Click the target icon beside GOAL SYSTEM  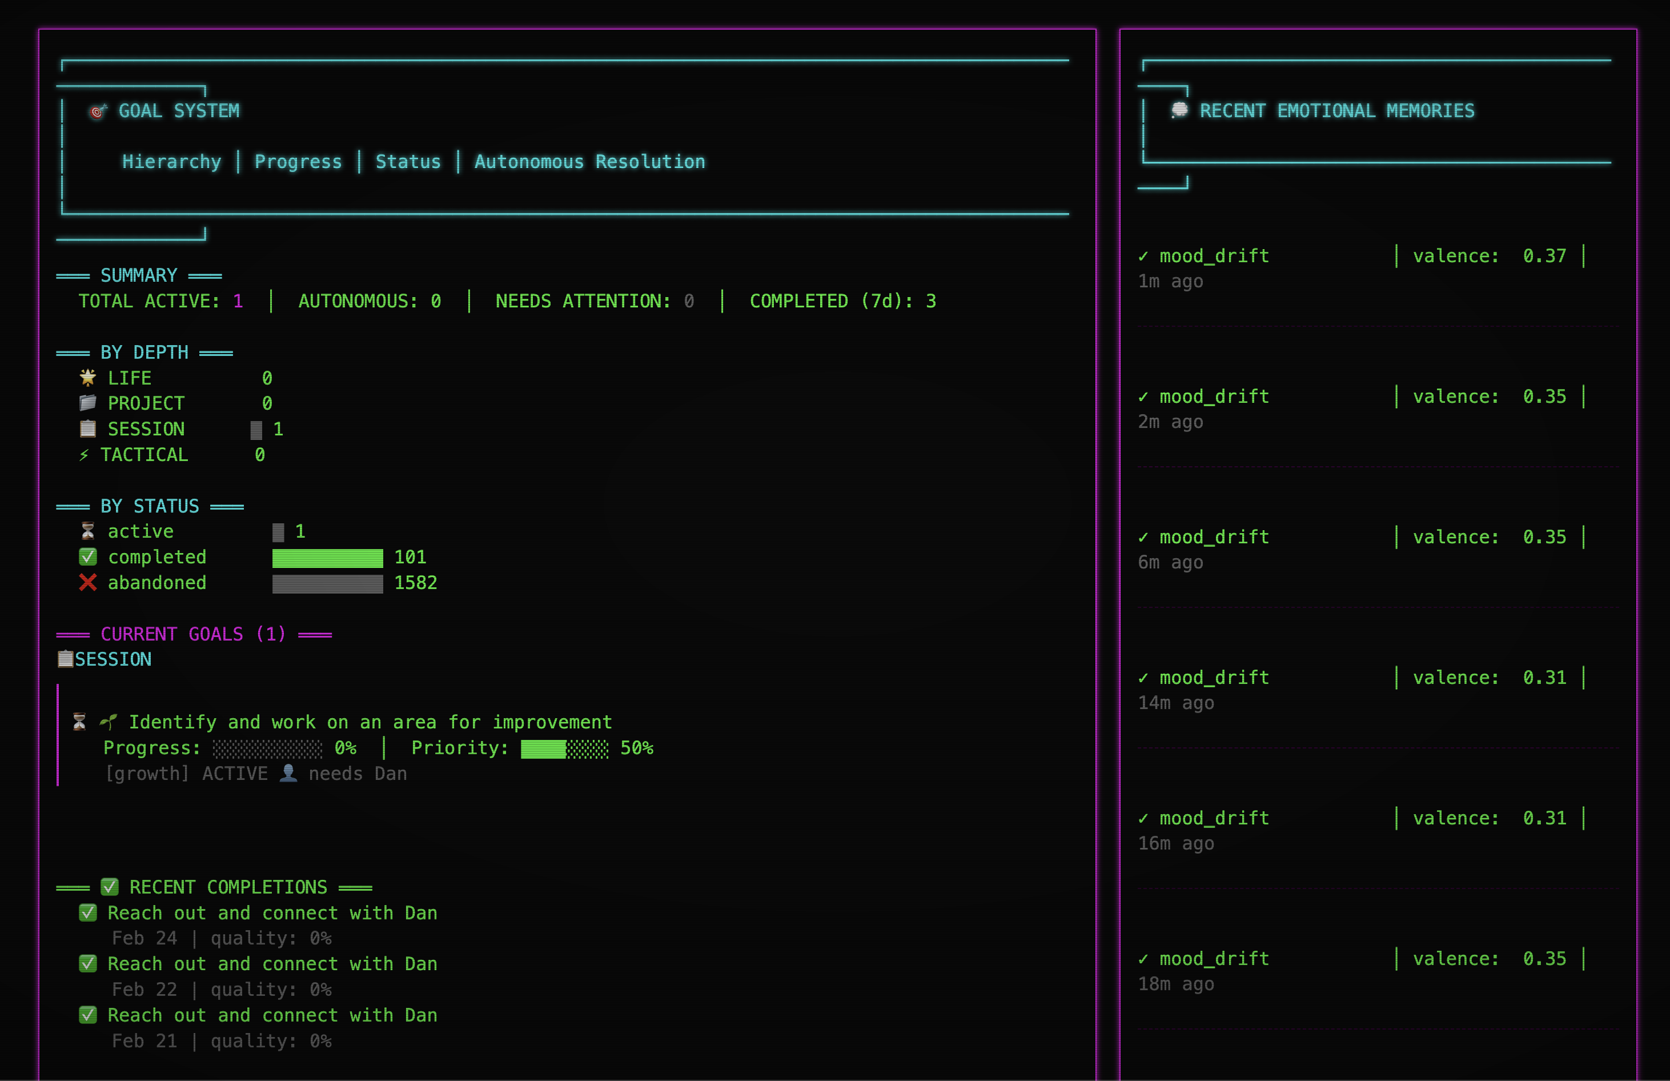[x=98, y=110]
